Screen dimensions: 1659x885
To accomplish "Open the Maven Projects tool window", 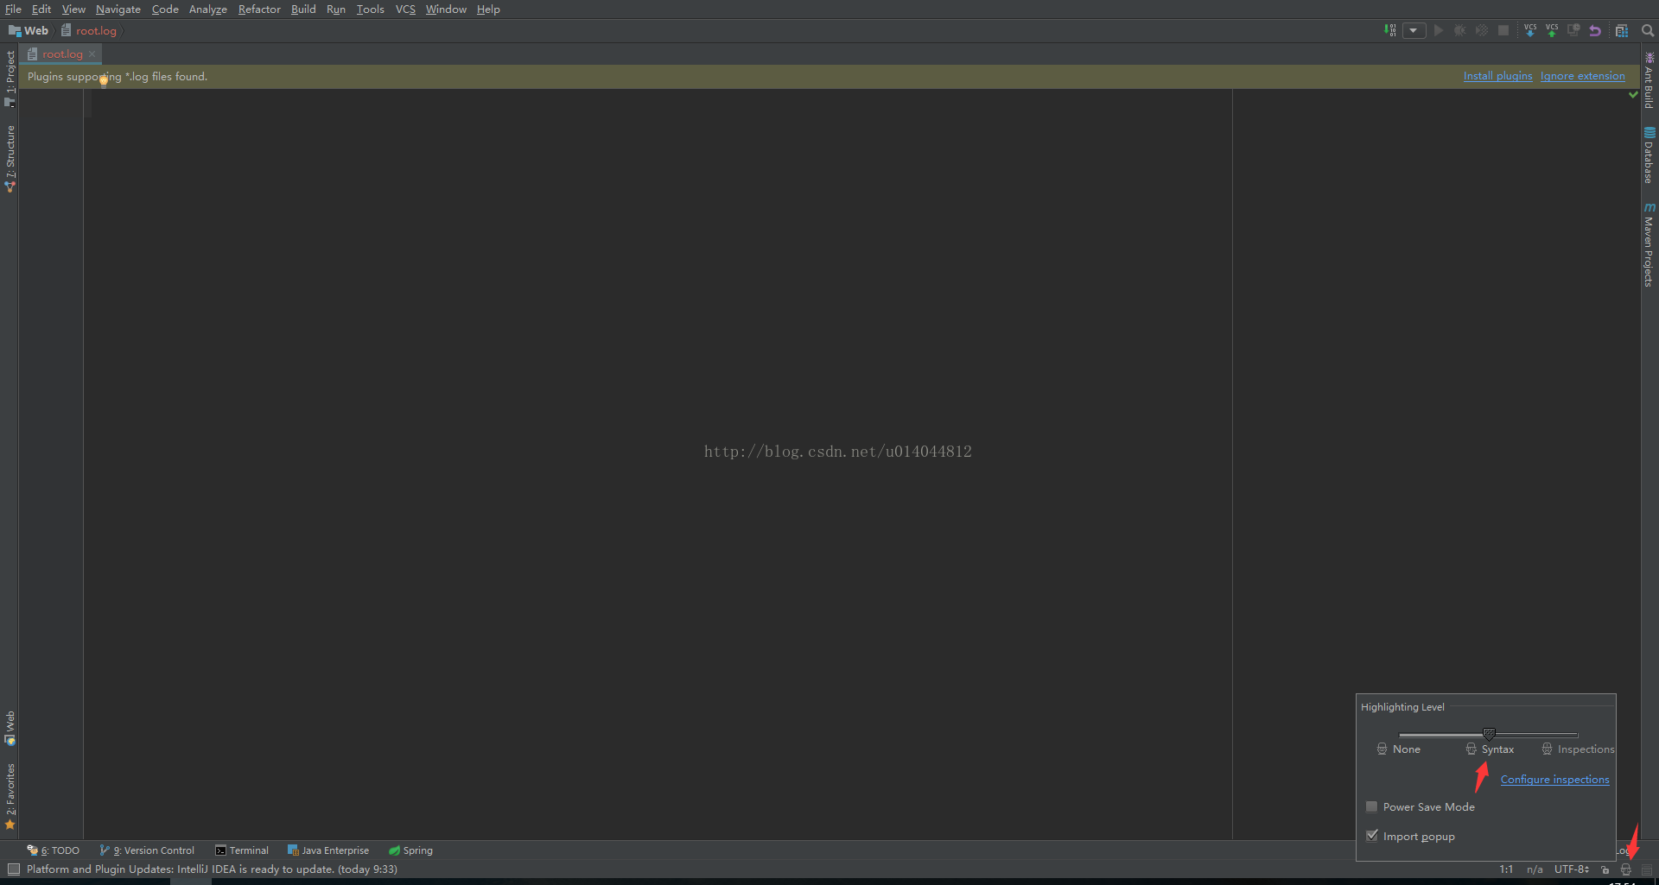I will click(1649, 245).
